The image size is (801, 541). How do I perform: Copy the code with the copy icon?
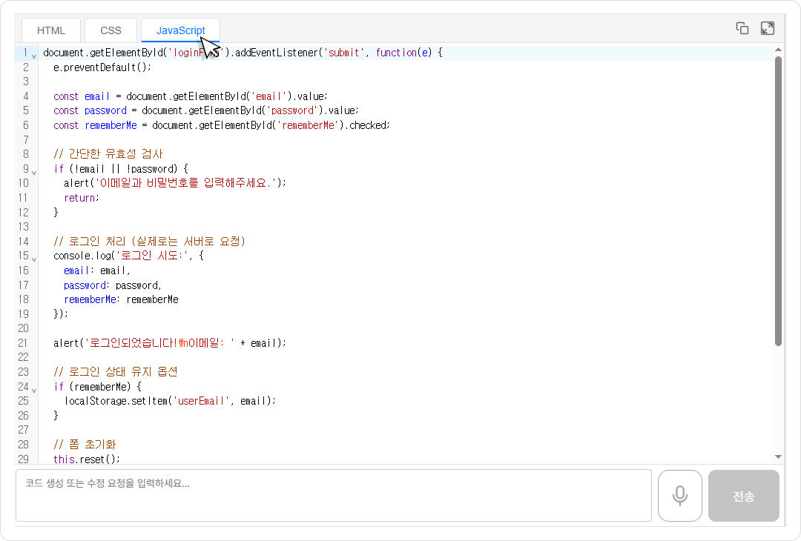(x=742, y=28)
